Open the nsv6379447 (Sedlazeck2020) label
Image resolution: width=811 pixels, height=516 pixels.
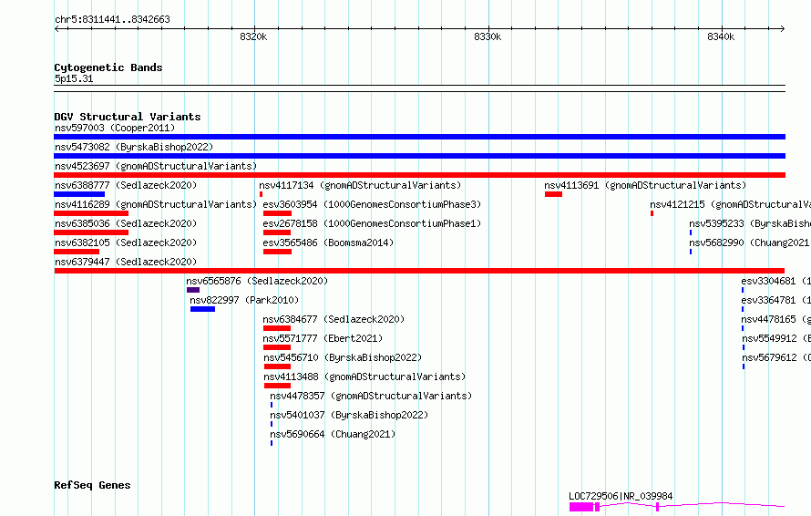pos(126,262)
